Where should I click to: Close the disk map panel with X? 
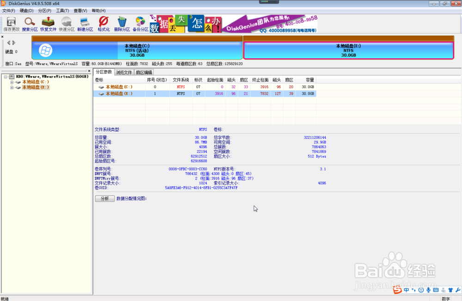pyautogui.click(x=2, y=37)
